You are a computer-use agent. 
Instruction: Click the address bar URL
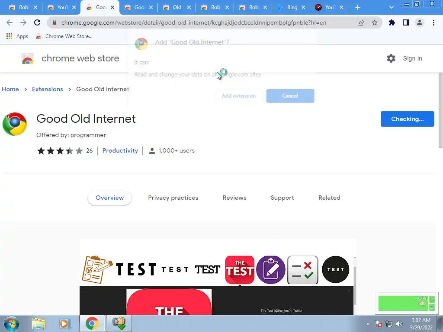194,22
